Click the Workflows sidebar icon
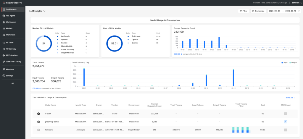 pos(4,35)
